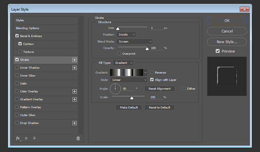Click the New Style... button
Screen dimensions: 260x152
pyautogui.click(x=227, y=42)
